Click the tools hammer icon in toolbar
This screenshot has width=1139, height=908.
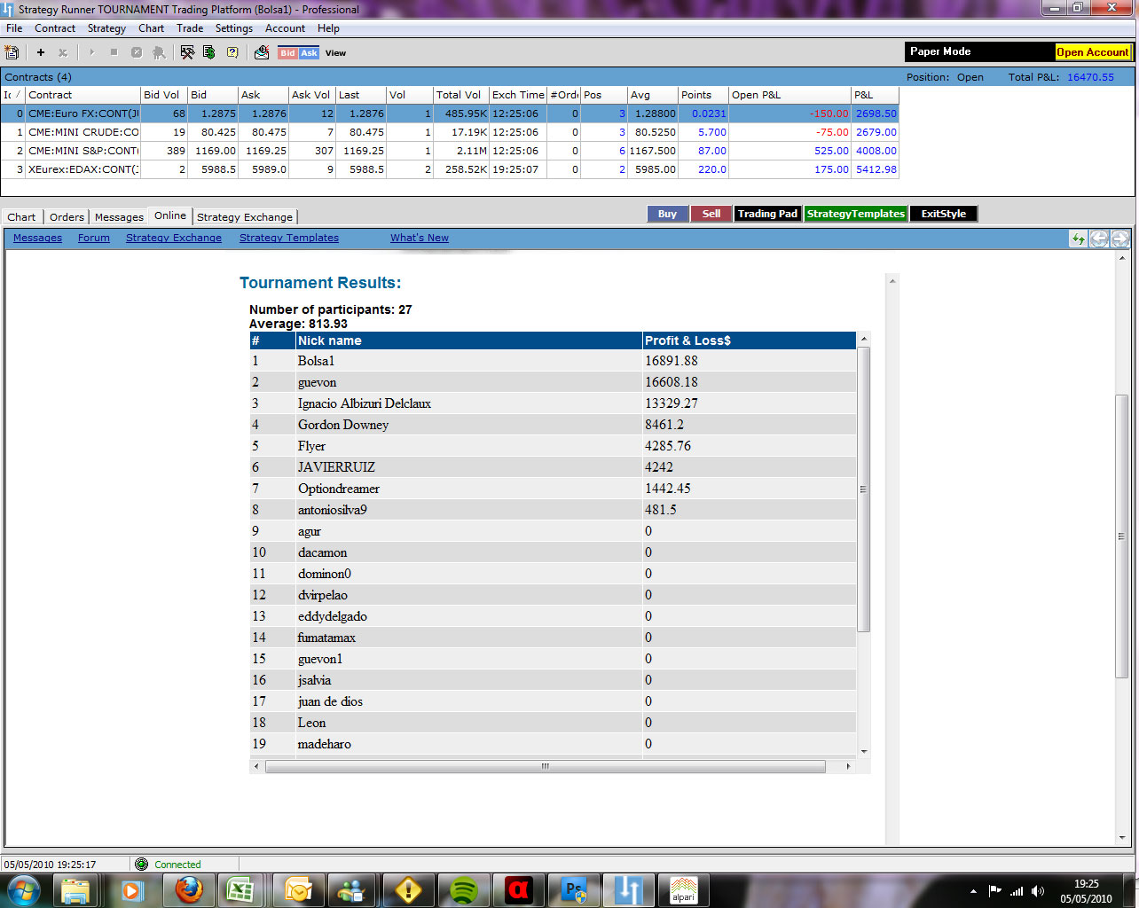pyautogui.click(x=187, y=52)
